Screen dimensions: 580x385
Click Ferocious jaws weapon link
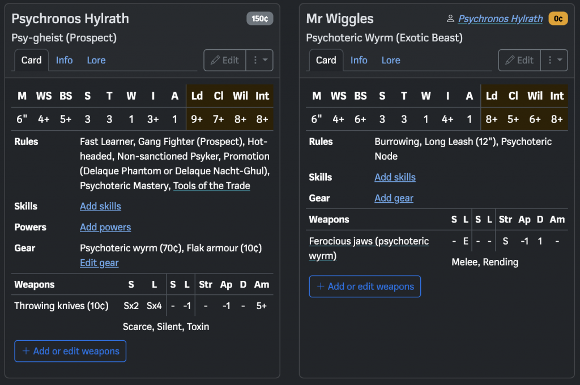click(368, 242)
